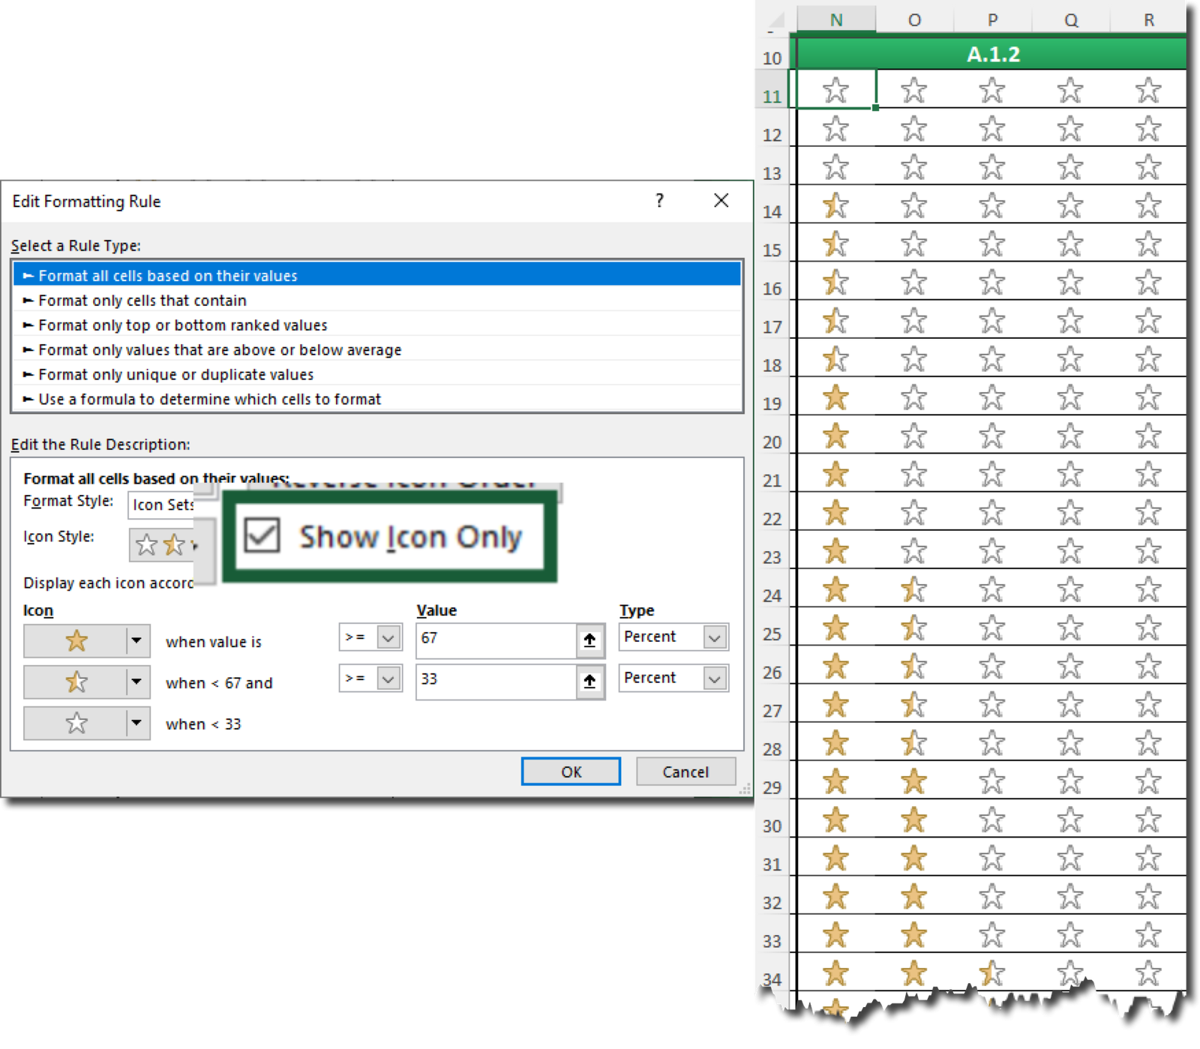
Task: Open the full star icon dropdown
Action: [136, 640]
